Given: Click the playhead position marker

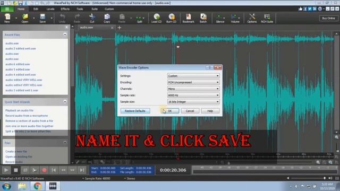Looking at the screenshot, I should pos(178,47).
